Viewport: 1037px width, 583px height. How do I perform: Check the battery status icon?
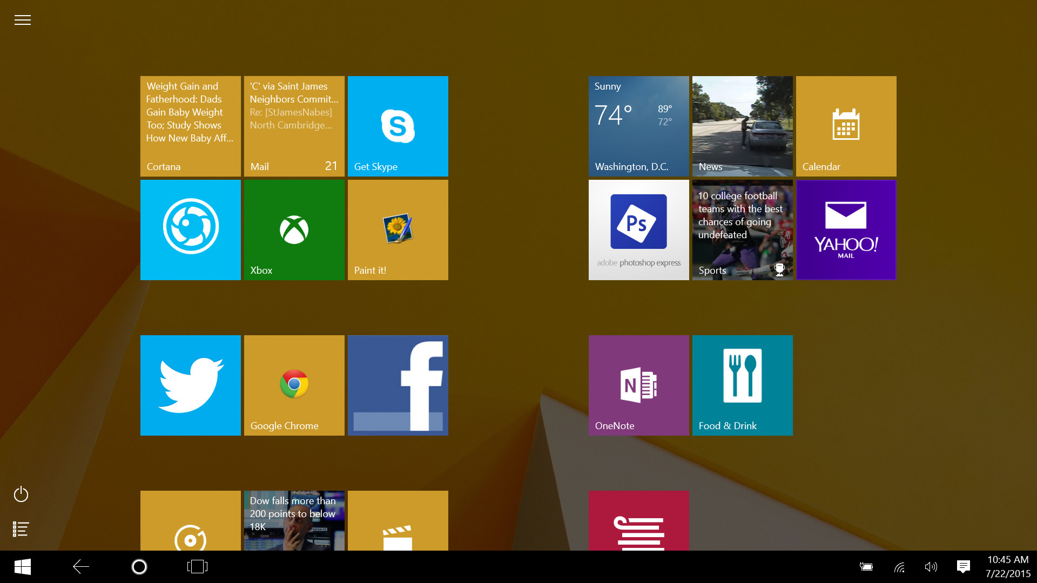(x=866, y=567)
